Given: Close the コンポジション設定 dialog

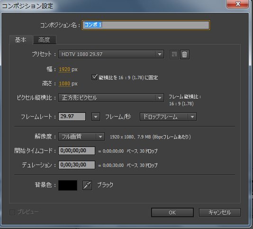Looking at the screenshot, I should pos(237,4).
